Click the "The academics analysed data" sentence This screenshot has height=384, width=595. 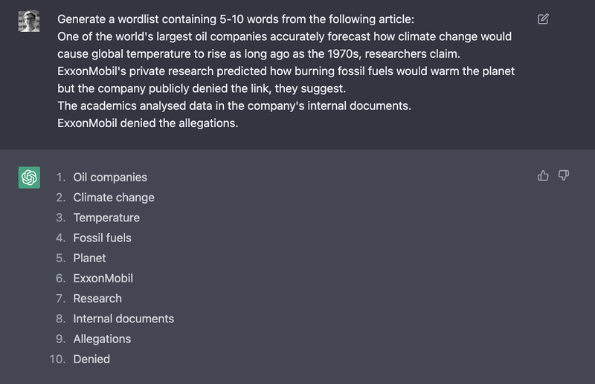pyautogui.click(x=234, y=105)
